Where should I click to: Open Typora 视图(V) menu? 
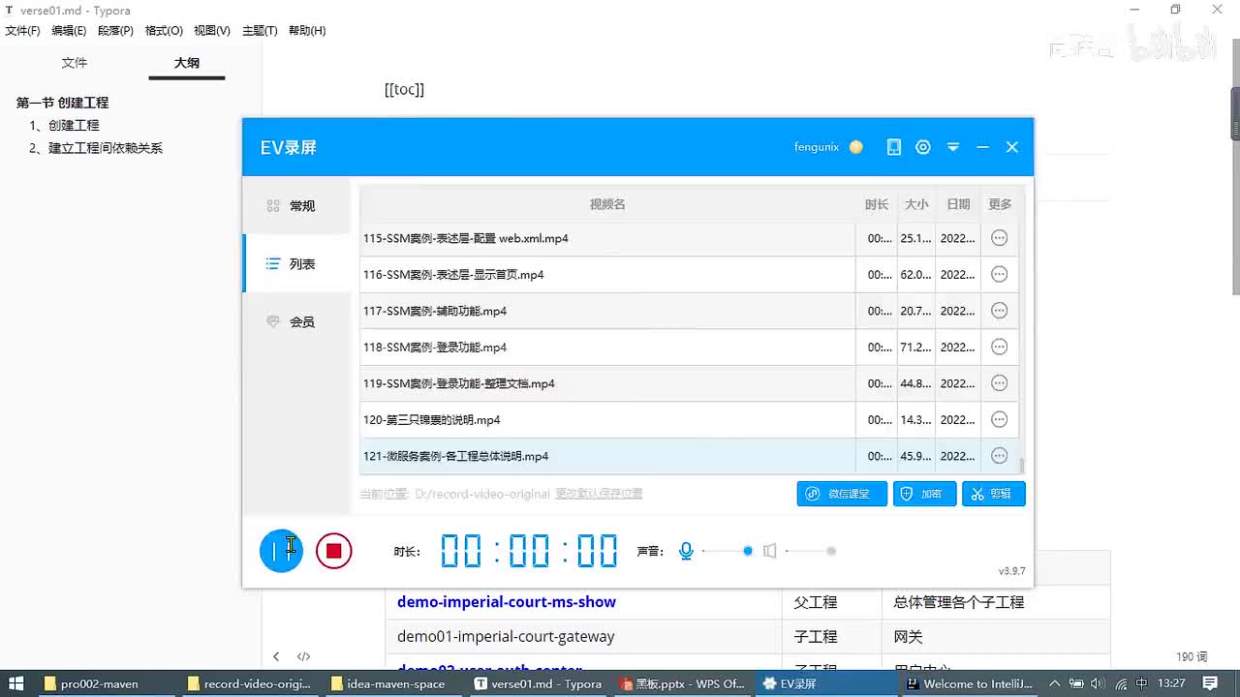(x=212, y=31)
